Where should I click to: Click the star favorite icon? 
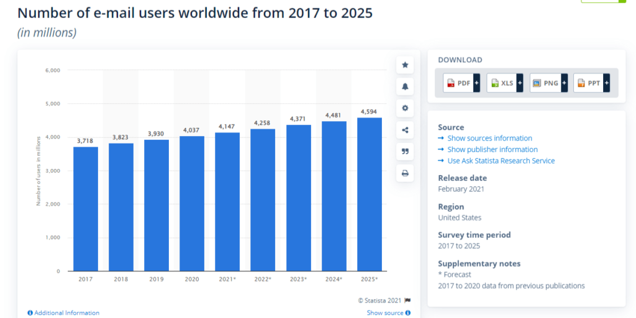(x=405, y=65)
